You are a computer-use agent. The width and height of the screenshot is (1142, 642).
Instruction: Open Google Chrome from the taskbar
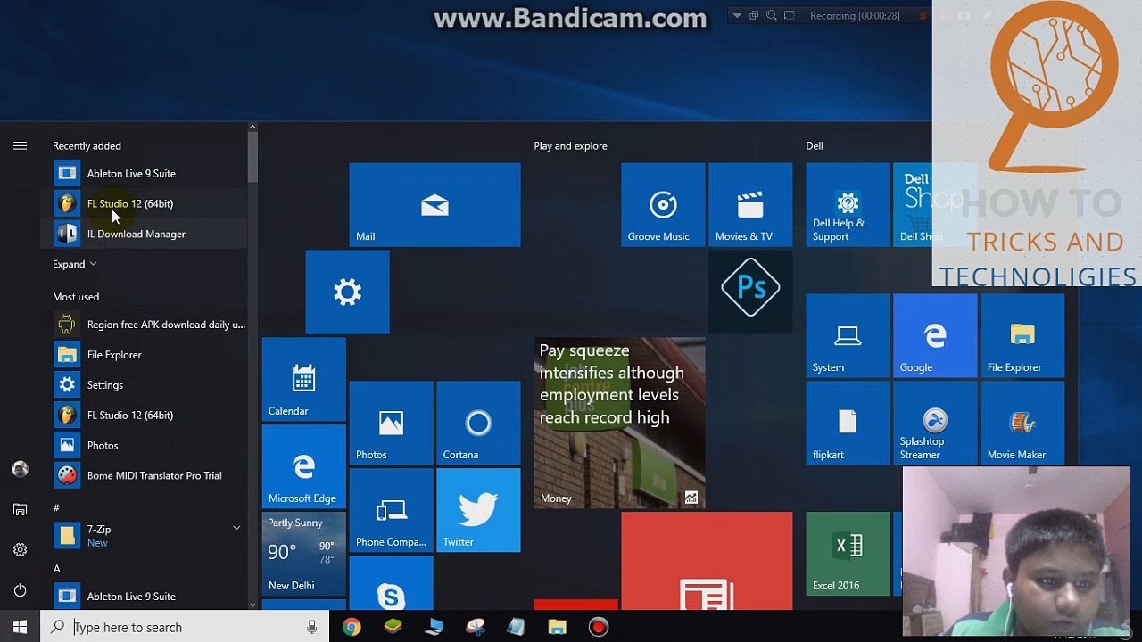pyautogui.click(x=352, y=627)
